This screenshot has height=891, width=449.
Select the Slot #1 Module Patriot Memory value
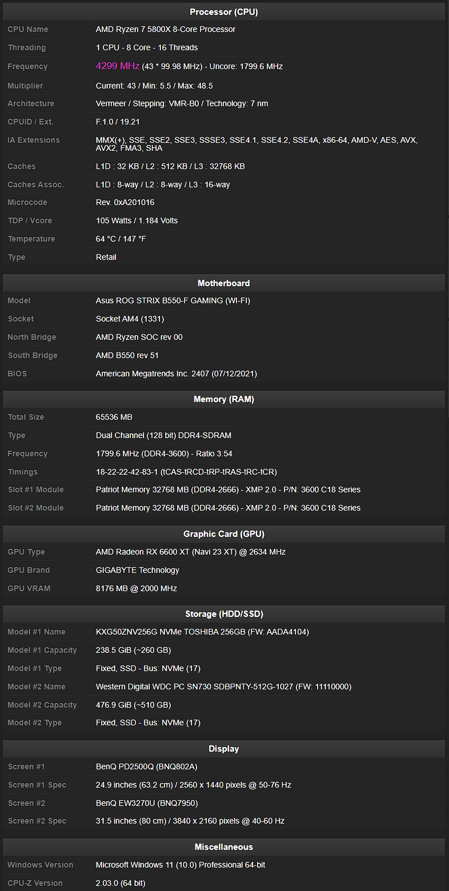[x=228, y=489]
